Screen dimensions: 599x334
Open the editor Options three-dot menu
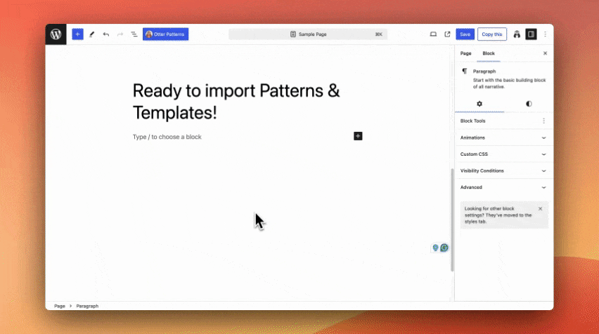coord(545,34)
